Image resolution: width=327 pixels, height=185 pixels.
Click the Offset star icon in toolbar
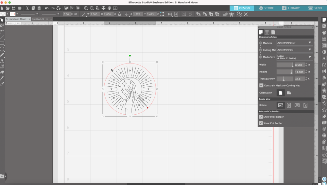[231, 14]
